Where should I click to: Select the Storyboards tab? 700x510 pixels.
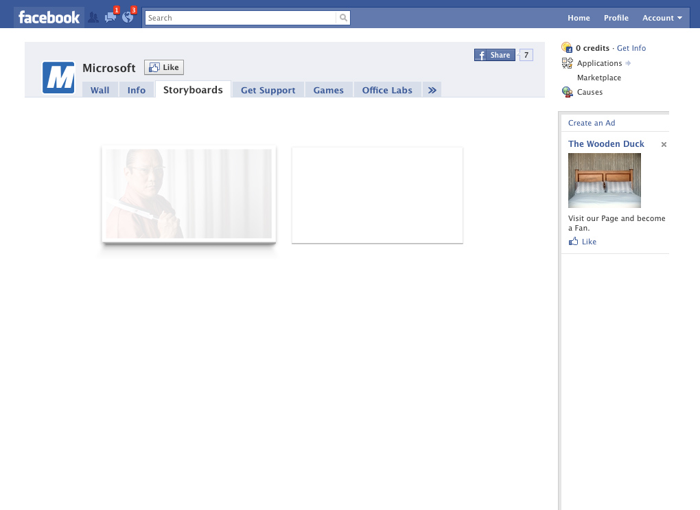(193, 90)
